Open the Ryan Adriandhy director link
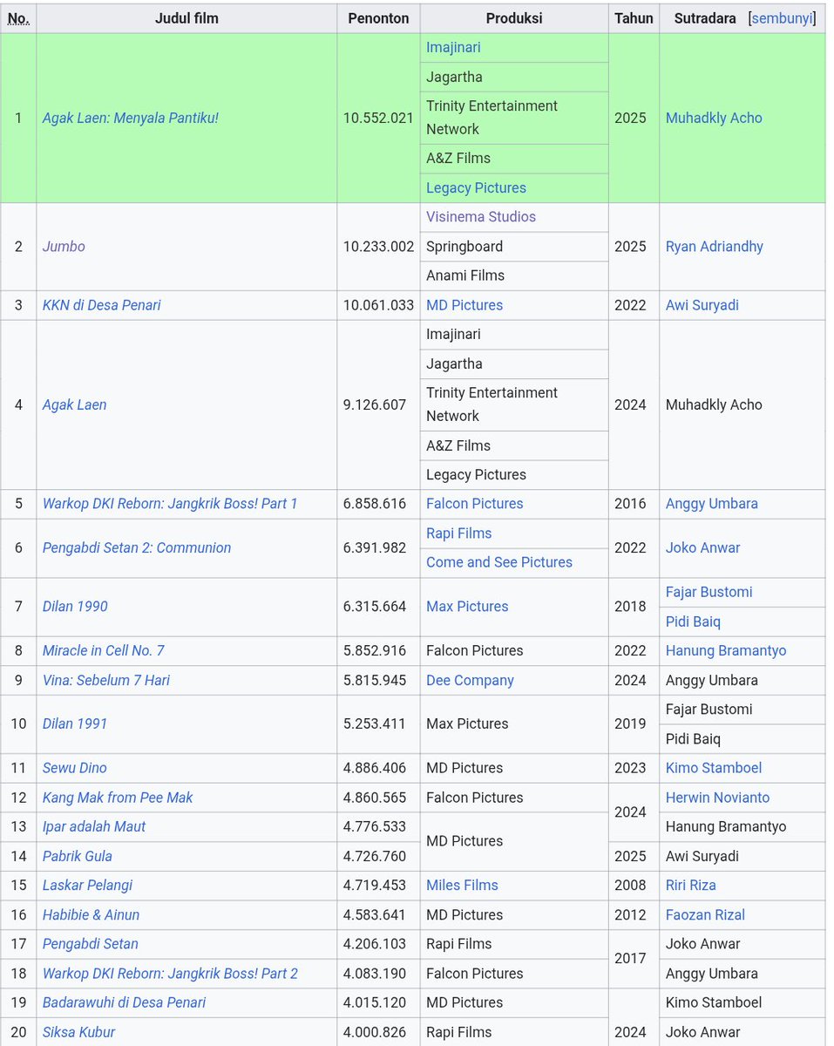Viewport: 834px width, 1046px height. pyautogui.click(x=715, y=247)
